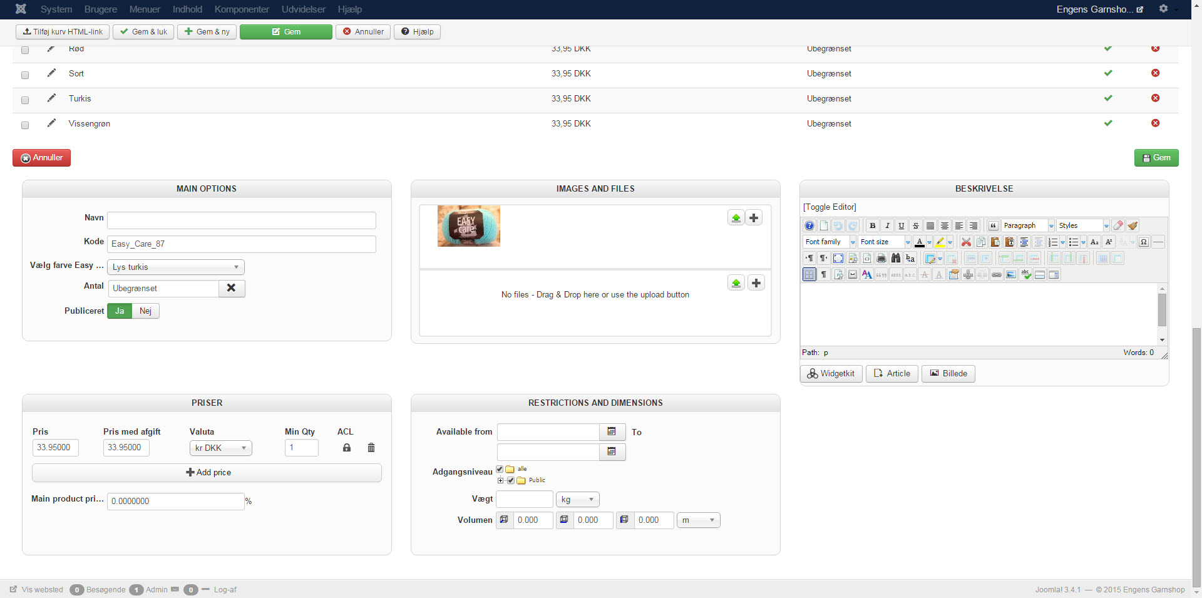Delete the price row with trash icon
The image size is (1202, 598).
click(371, 448)
